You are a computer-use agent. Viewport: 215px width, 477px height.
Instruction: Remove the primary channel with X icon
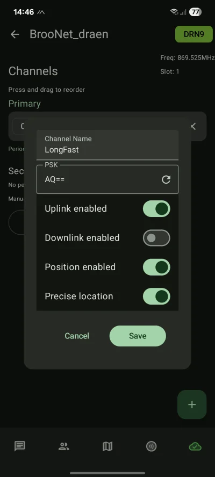coord(193,126)
